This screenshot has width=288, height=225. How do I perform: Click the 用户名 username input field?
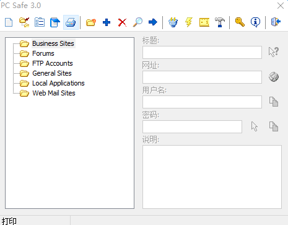202,102
